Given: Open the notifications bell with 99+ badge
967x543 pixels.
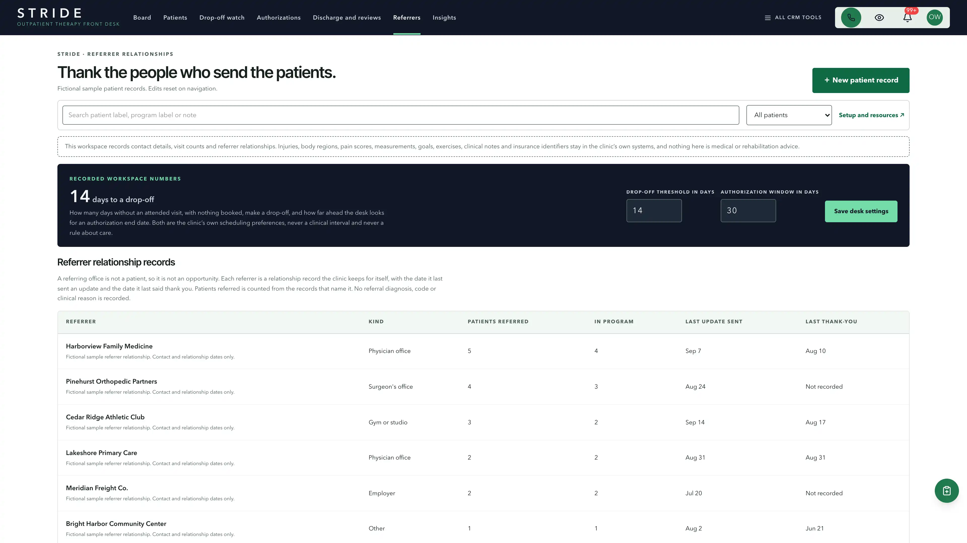Looking at the screenshot, I should (907, 18).
